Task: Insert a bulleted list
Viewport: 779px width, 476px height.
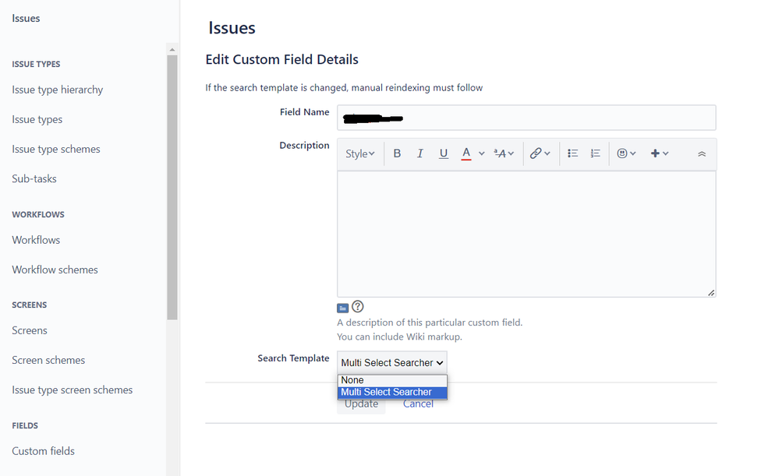Action: coord(572,153)
